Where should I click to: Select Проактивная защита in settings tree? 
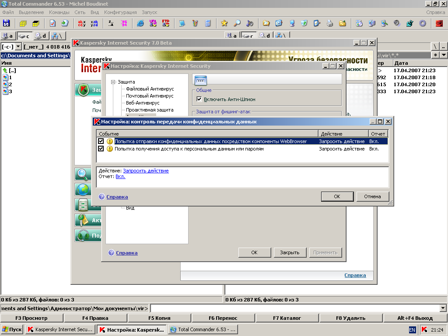pyautogui.click(x=150, y=110)
